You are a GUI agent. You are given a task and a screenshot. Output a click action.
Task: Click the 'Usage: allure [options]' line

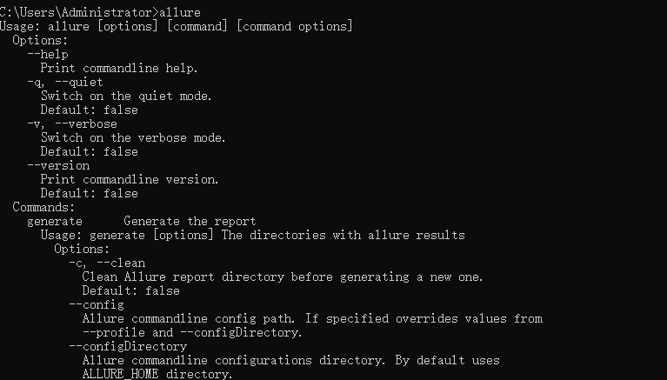[177, 26]
